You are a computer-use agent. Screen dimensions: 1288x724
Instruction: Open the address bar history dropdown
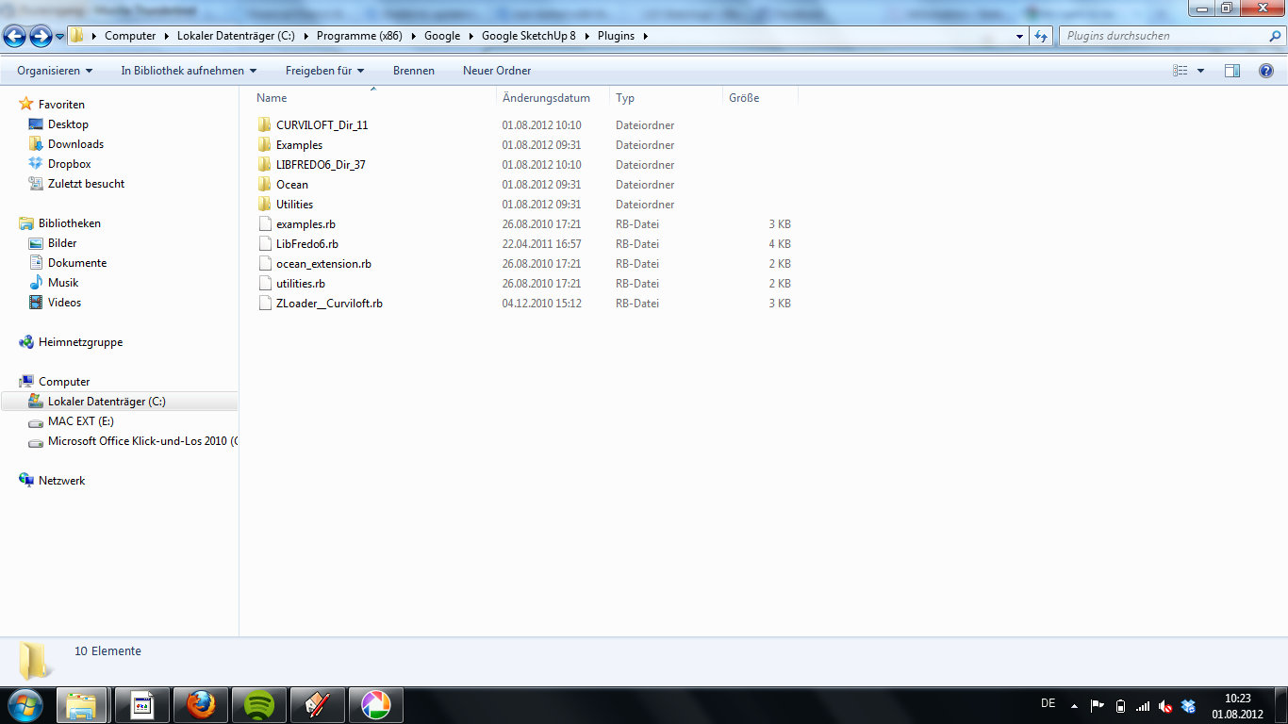coord(1019,36)
